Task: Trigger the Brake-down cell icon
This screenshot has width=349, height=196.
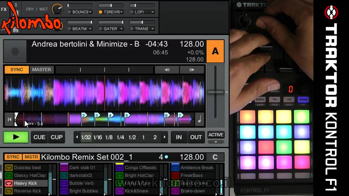Action: point(175,191)
